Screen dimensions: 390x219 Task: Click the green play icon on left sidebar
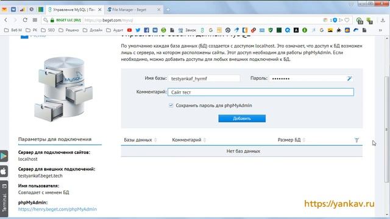4,156
